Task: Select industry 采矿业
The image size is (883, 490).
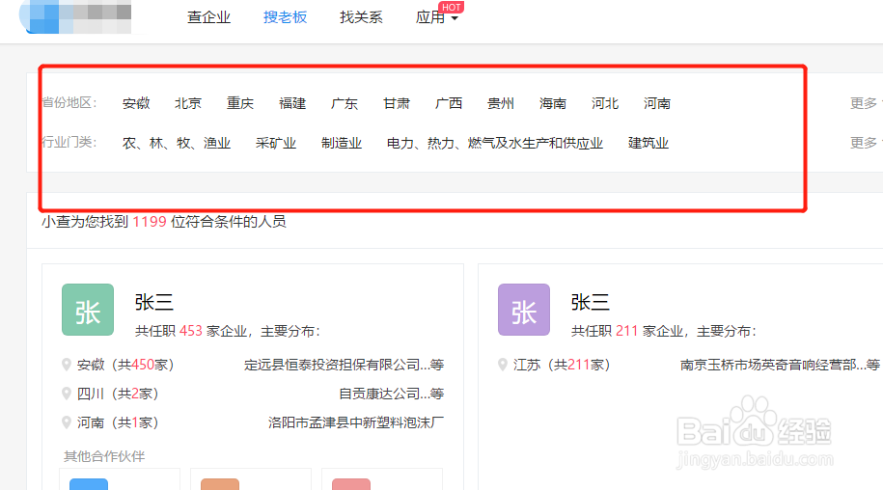Action: coord(276,144)
